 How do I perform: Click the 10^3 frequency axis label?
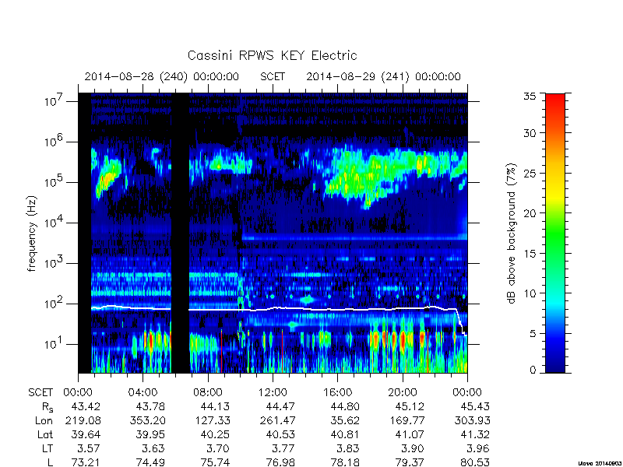click(x=53, y=263)
